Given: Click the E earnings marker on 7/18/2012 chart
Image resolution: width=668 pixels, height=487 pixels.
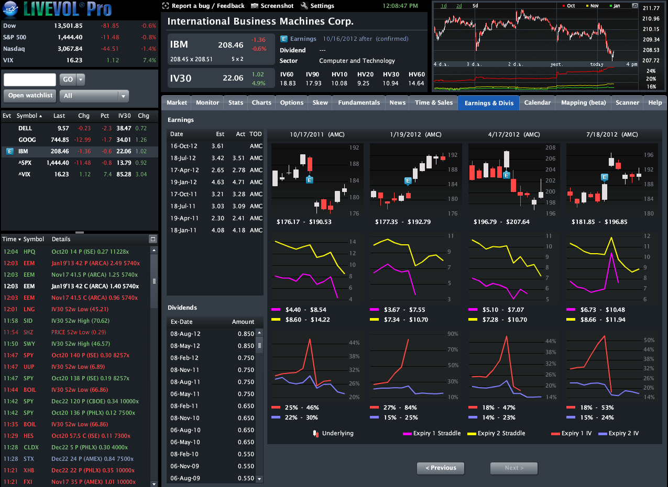Looking at the screenshot, I should (x=605, y=177).
